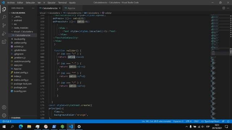Change encoding via UTF-8 status item
Viewport: 232px width, 130px height.
(x=188, y=121)
